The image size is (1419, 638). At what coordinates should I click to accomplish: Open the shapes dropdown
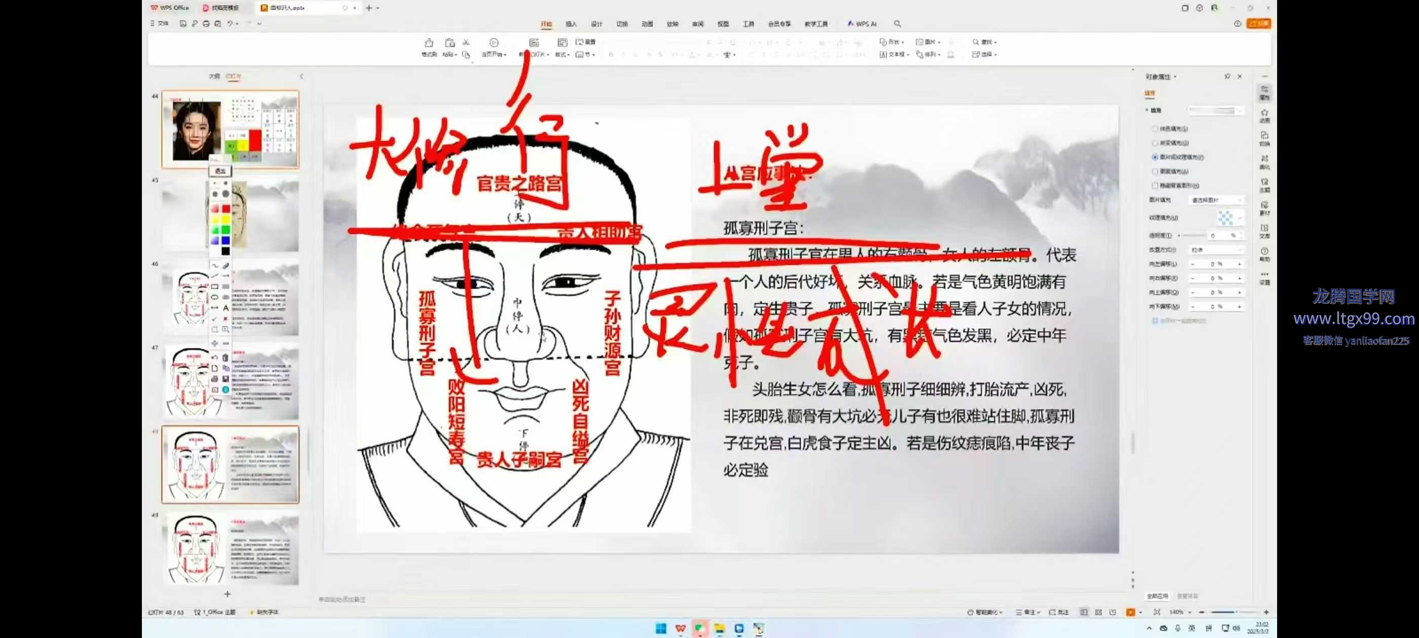click(892, 42)
